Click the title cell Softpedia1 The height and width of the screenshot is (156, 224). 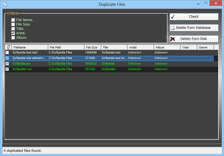[109, 69]
